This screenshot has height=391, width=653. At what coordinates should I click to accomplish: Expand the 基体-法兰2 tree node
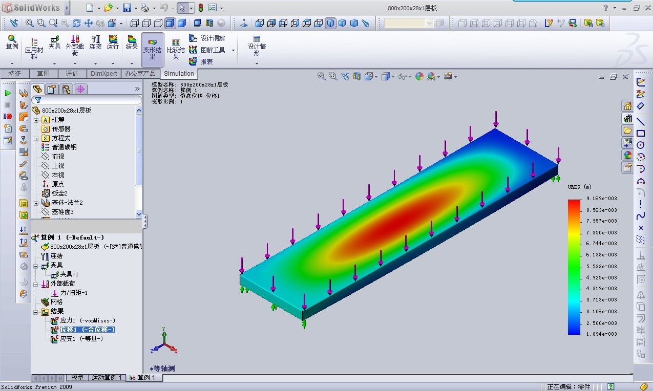point(36,203)
